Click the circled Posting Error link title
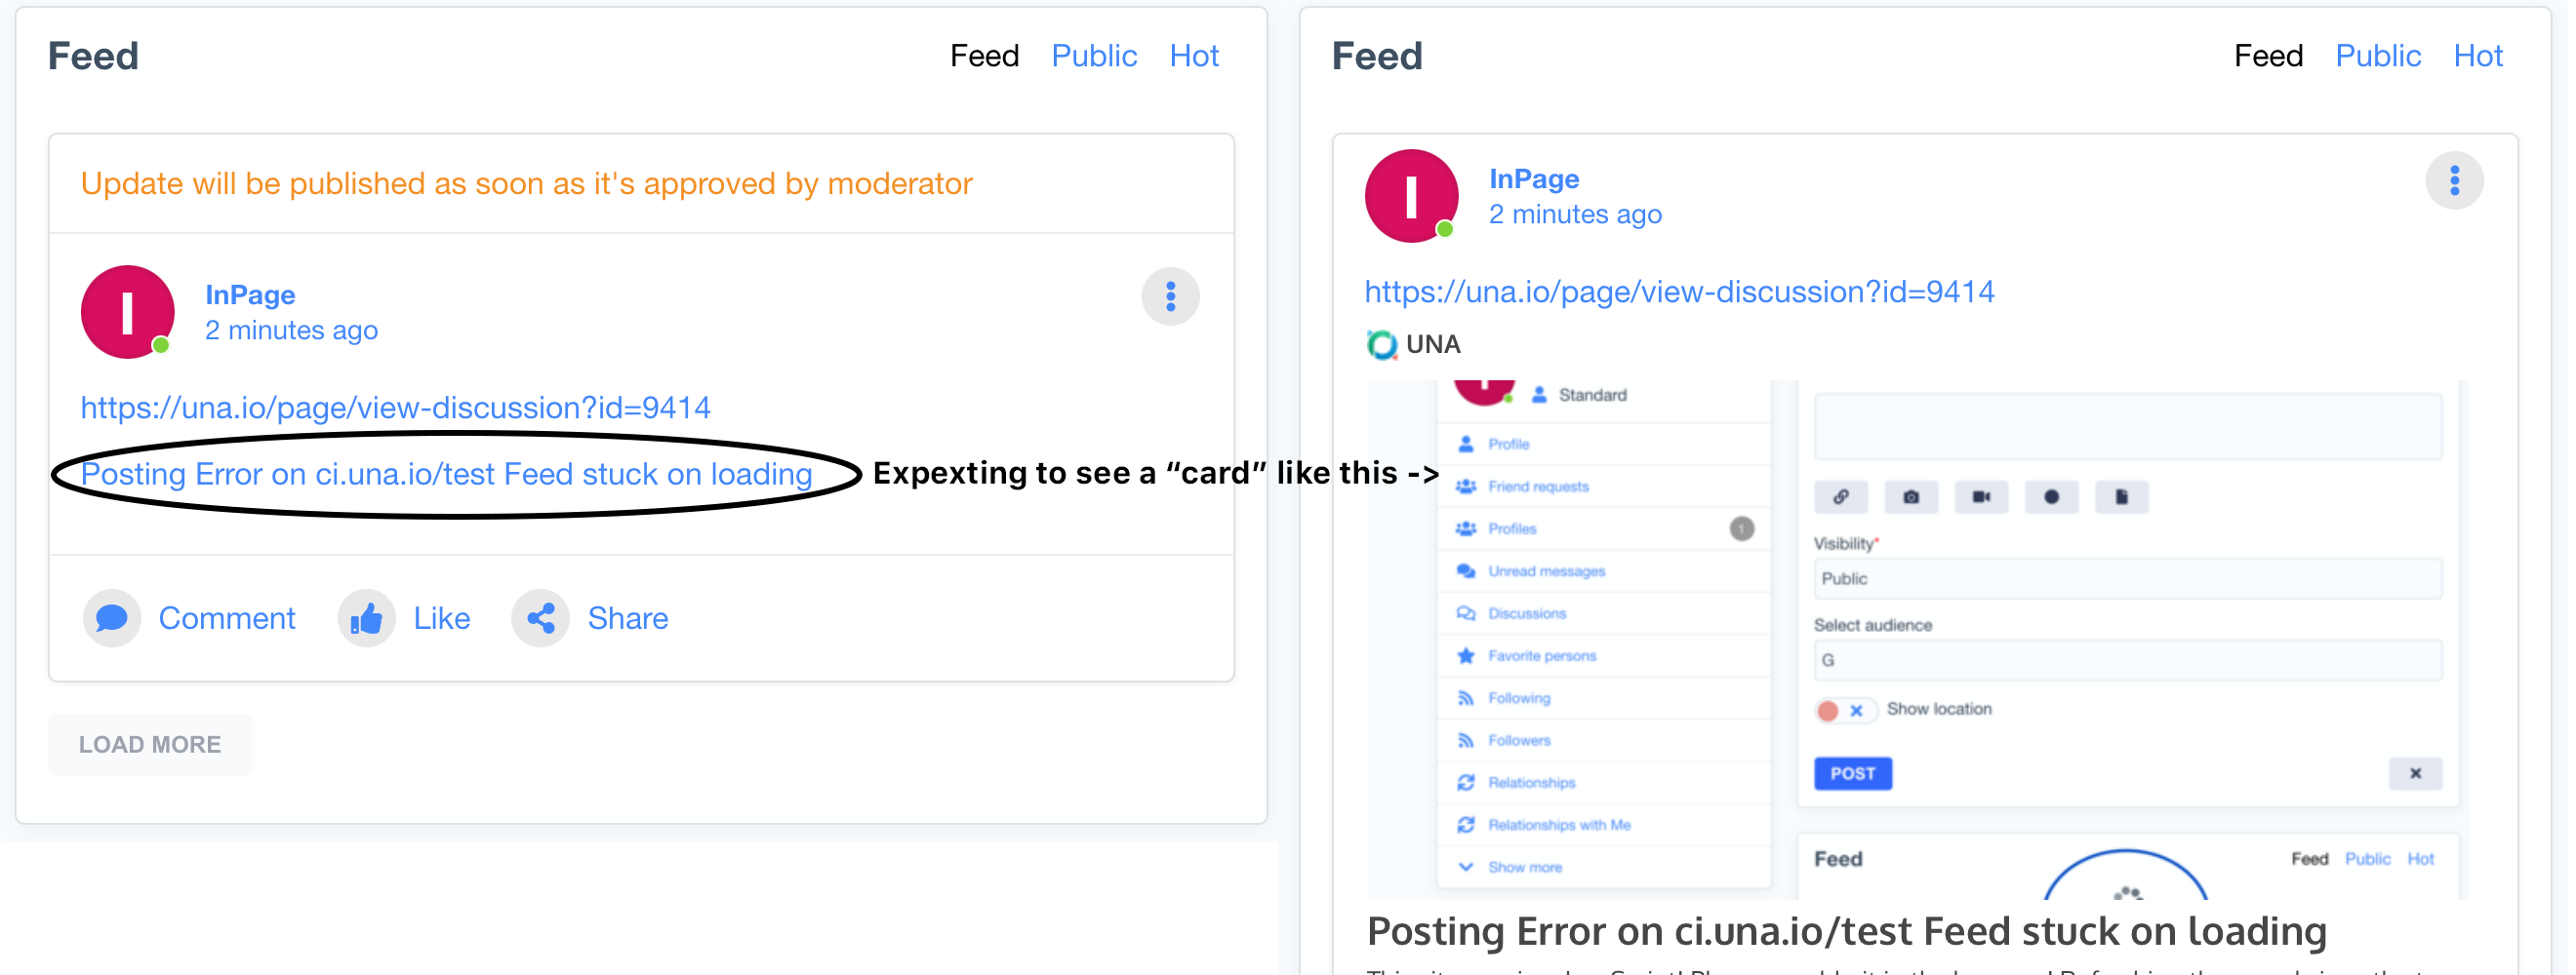 (x=446, y=474)
